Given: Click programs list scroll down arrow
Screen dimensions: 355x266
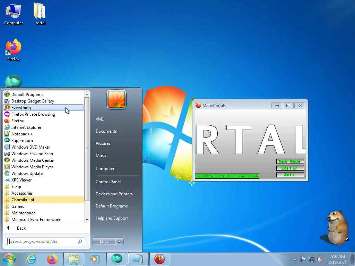Looking at the screenshot, I should [87, 220].
